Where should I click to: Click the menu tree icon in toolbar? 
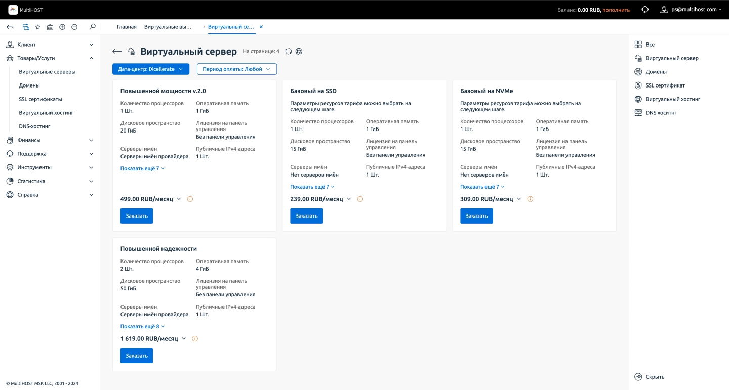coord(26,27)
